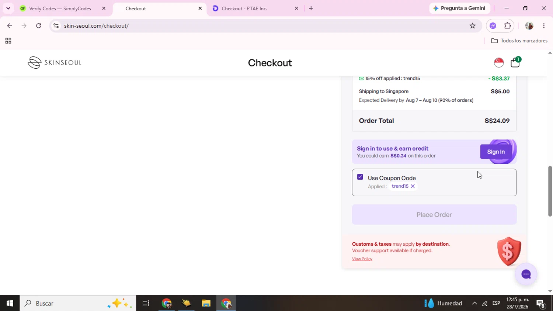Open the first Chrome icon in the taskbar

(x=167, y=303)
